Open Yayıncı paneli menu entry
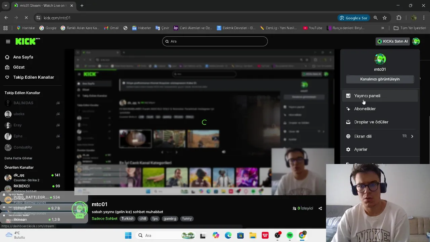 pos(380,96)
